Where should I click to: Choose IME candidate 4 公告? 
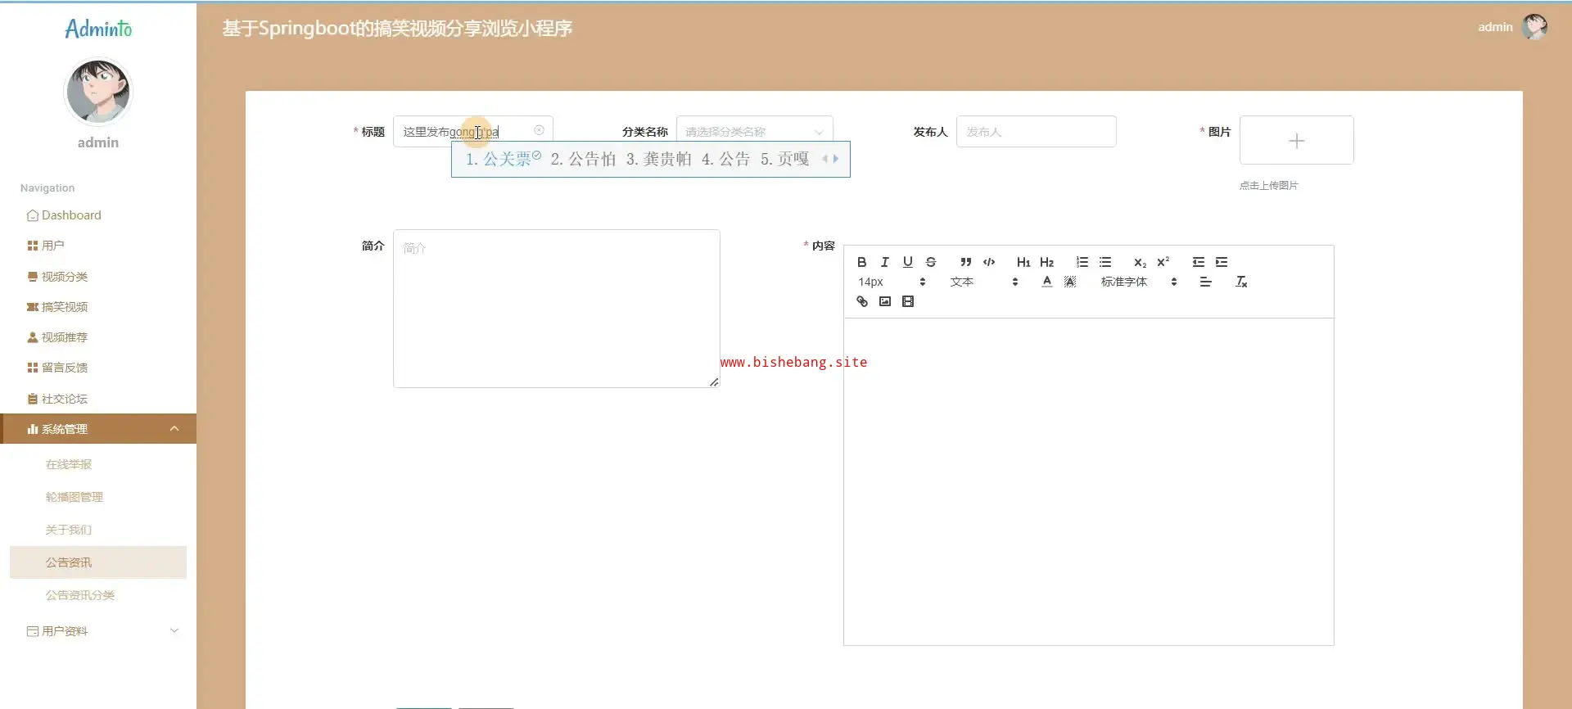pyautogui.click(x=725, y=159)
